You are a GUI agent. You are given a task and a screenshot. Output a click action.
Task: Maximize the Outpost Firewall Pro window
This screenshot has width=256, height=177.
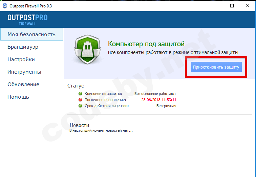point(232,6)
